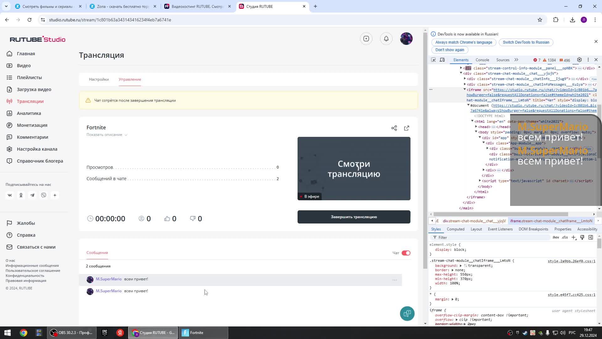Click the notifications bell icon

click(x=386, y=39)
